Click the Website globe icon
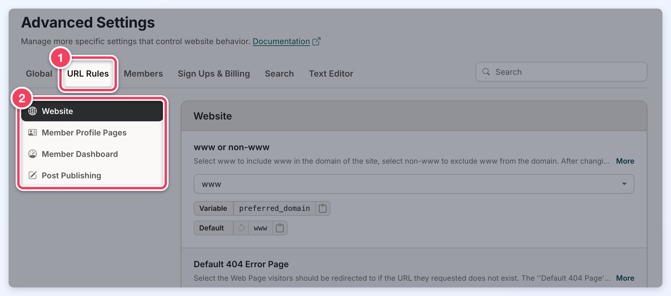Image resolution: width=671 pixels, height=296 pixels. coord(33,111)
